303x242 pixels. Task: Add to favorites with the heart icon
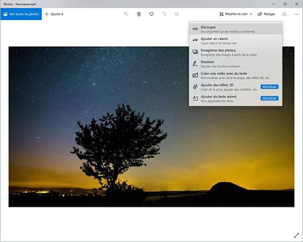[x=151, y=14]
